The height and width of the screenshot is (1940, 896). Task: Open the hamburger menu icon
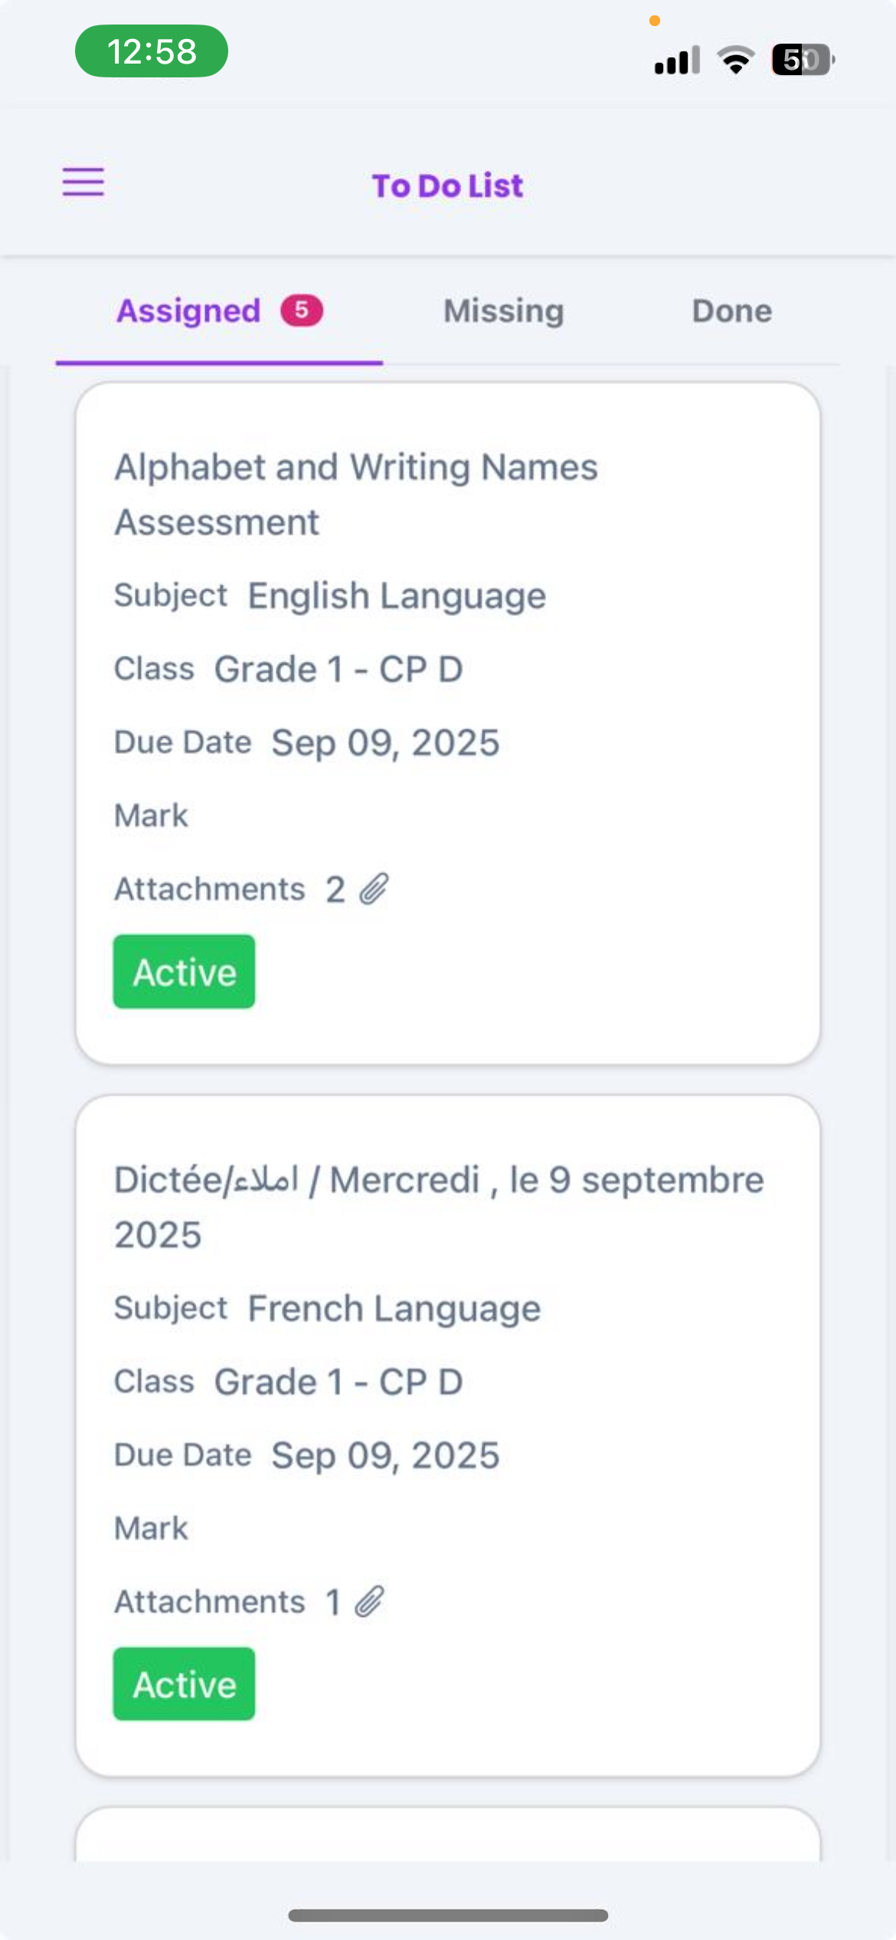pos(83,182)
